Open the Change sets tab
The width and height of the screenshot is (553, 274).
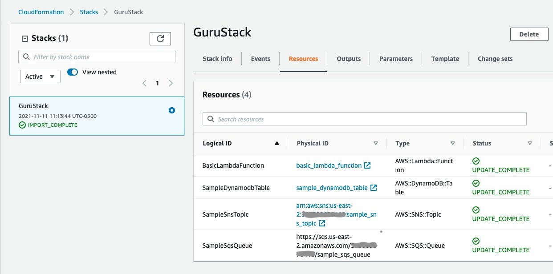[495, 59]
